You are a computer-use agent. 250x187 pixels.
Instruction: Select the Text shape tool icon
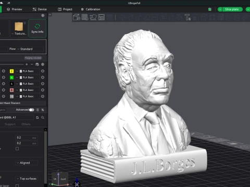pos(187,17)
